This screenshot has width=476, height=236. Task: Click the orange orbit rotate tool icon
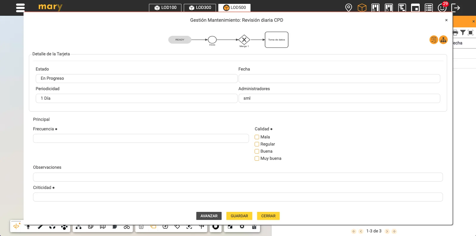[16, 226]
